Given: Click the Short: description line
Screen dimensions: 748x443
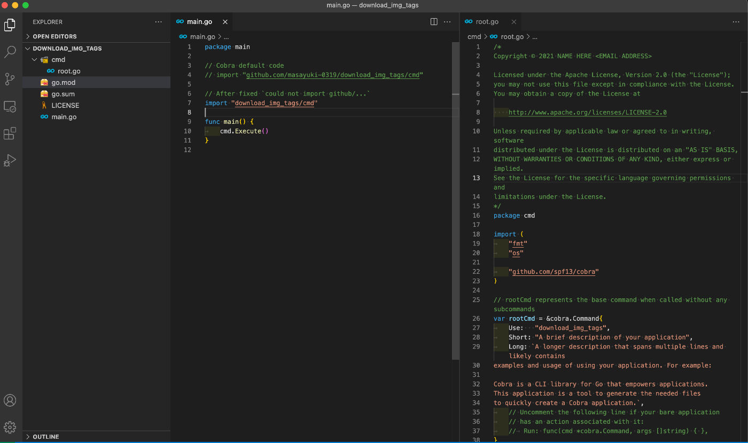Looking at the screenshot, I should pos(601,337).
